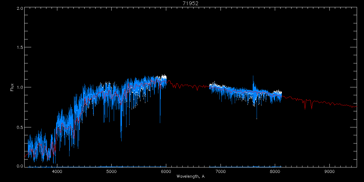The width and height of the screenshot is (364, 182).
Task: Click the red model double dip near 8600 Å
Action: point(308,104)
